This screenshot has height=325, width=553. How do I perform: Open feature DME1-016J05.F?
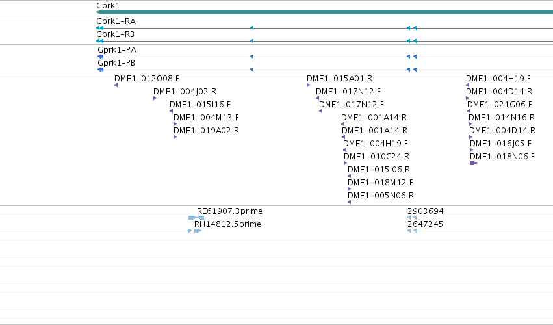(x=500, y=144)
